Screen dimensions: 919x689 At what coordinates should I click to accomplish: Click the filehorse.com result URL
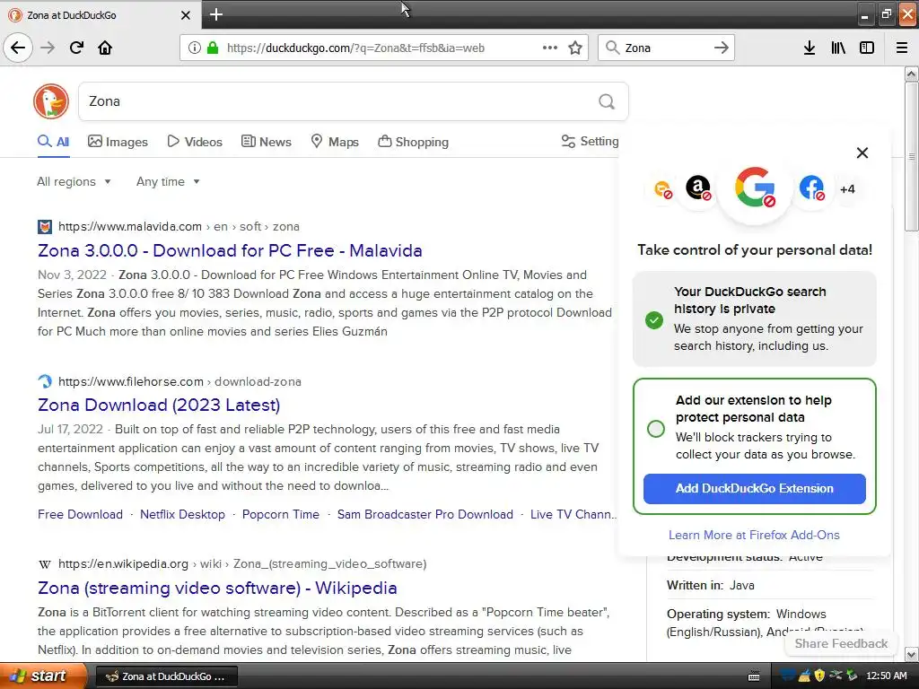[179, 382]
